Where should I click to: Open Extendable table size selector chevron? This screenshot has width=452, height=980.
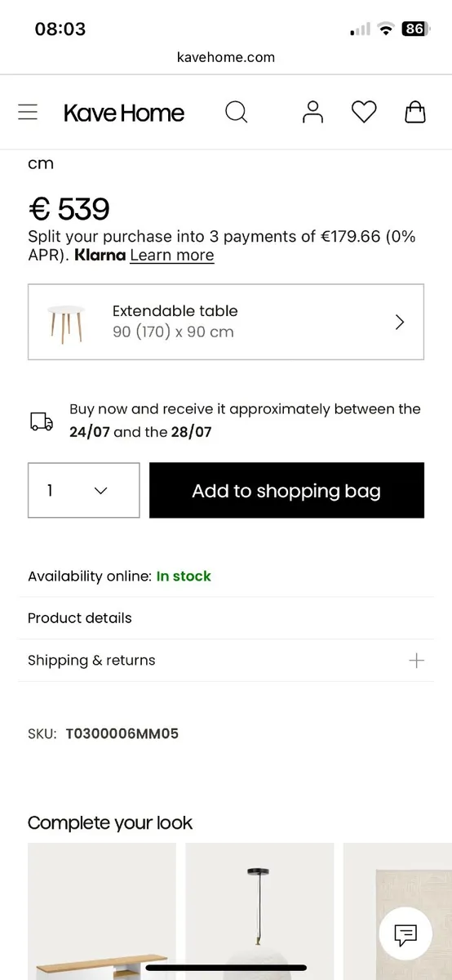(400, 322)
